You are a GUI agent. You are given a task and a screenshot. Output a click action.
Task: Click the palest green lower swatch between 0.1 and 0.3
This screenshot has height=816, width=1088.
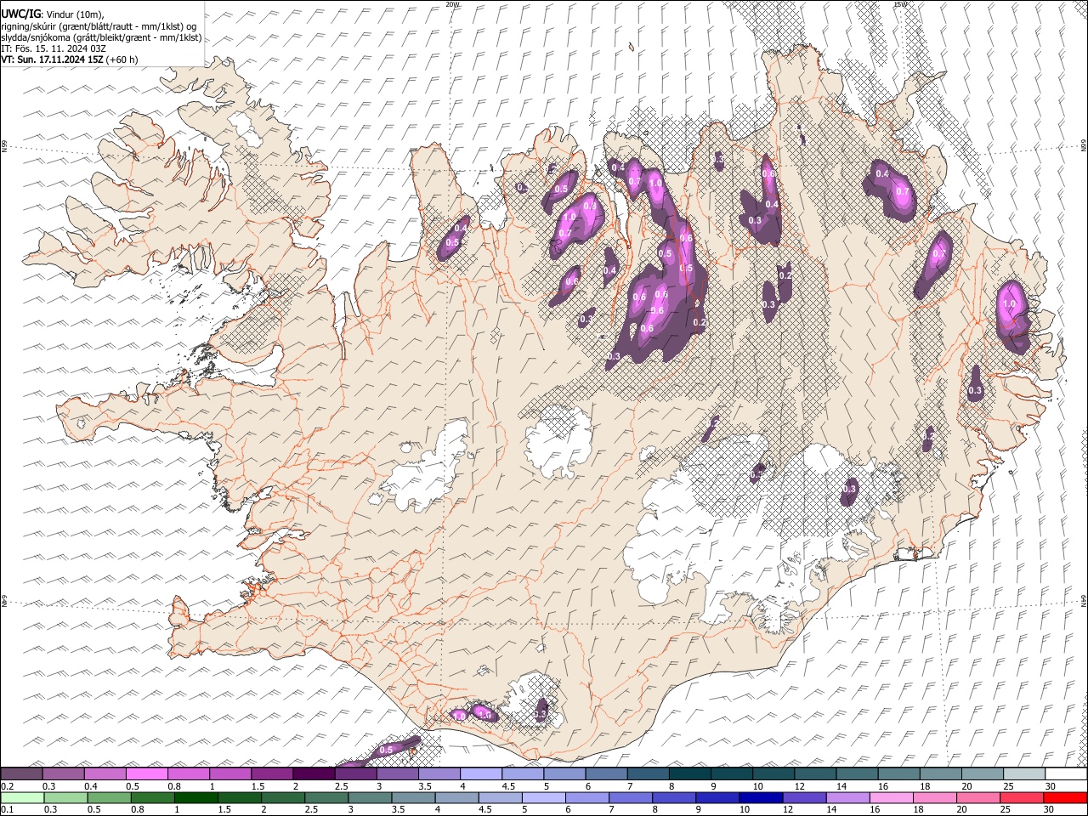(x=22, y=797)
